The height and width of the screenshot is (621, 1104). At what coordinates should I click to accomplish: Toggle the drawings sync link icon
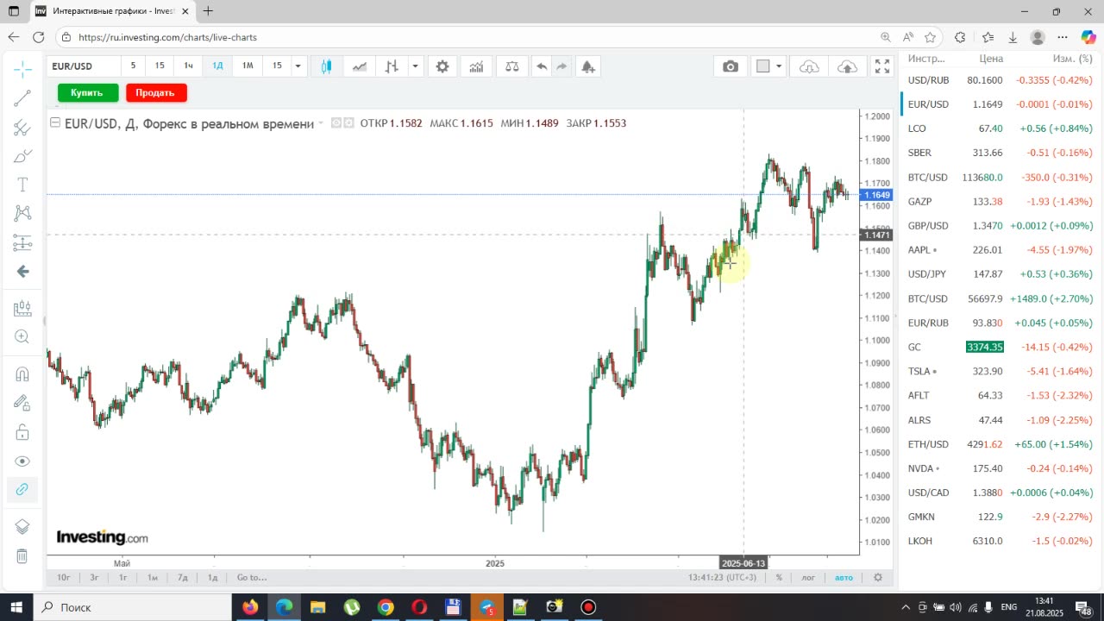(x=22, y=489)
